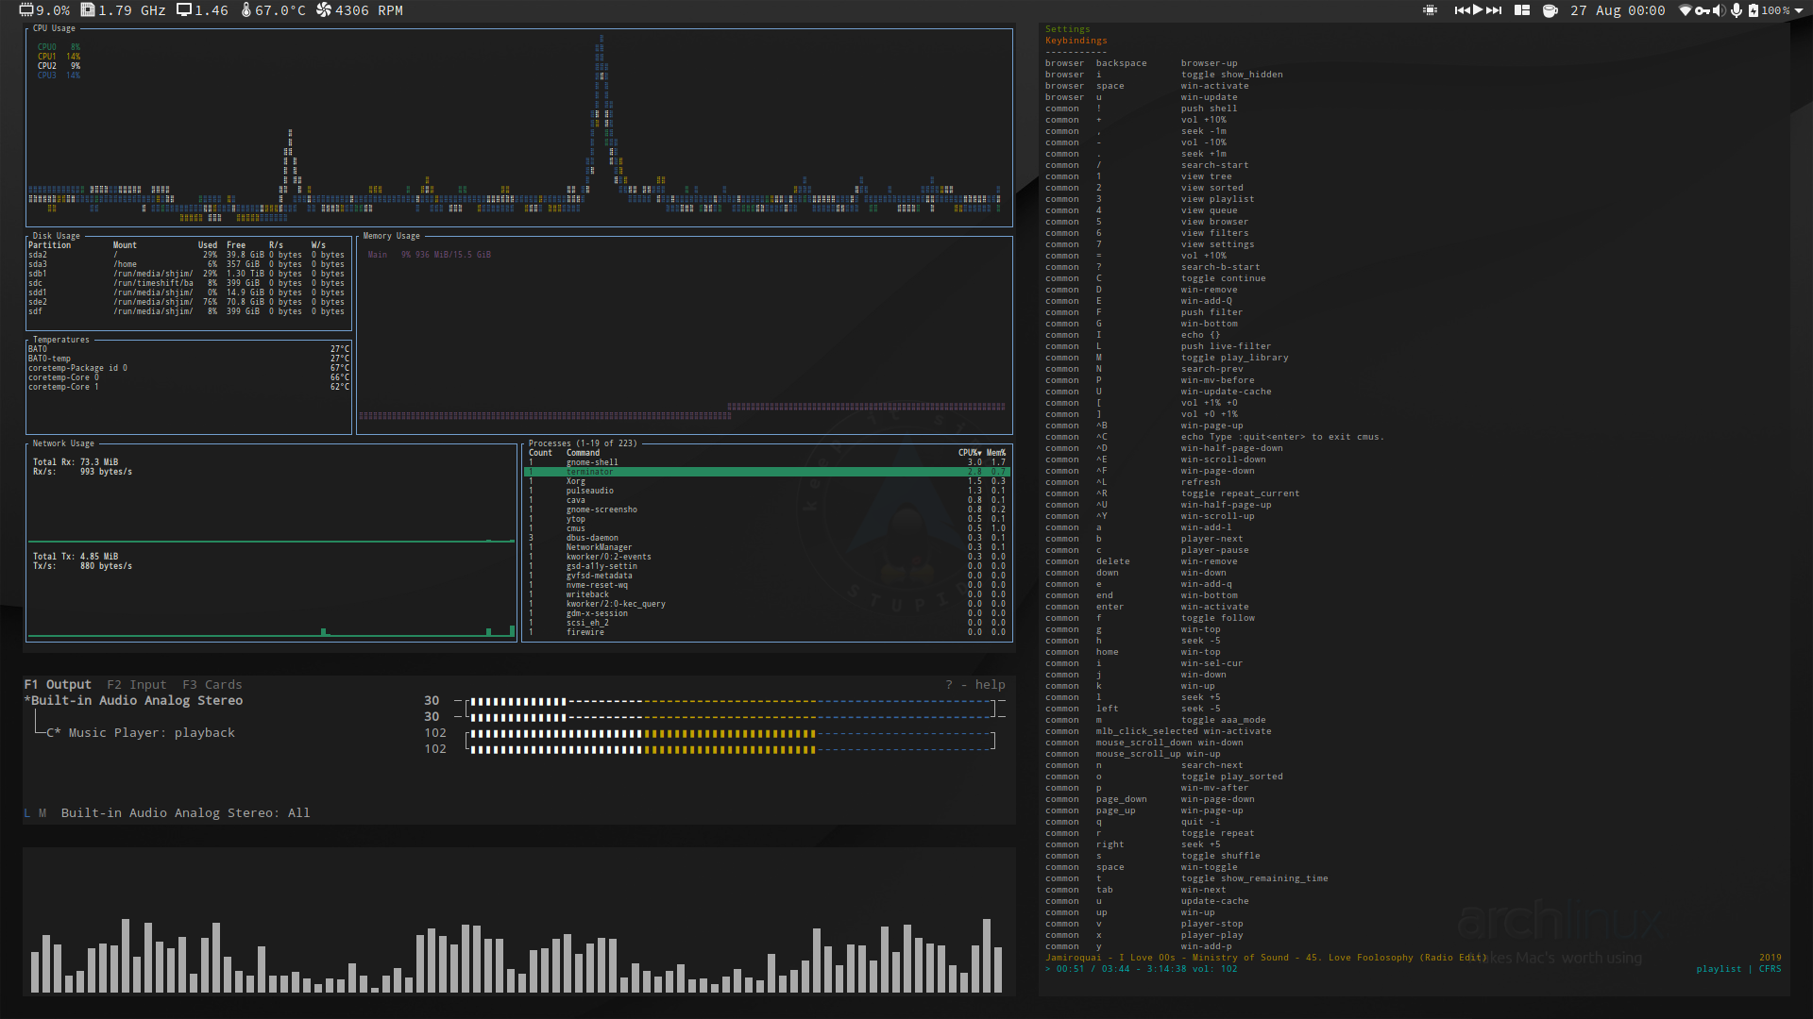The height and width of the screenshot is (1019, 1813).
Task: Adjust the first Music Player volume bar at 102
Action: click(x=731, y=733)
